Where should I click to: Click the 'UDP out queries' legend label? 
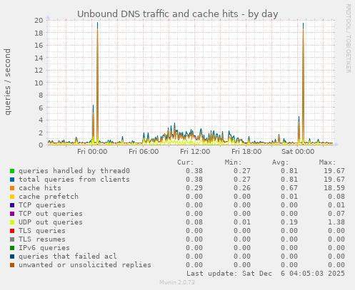click(51, 222)
